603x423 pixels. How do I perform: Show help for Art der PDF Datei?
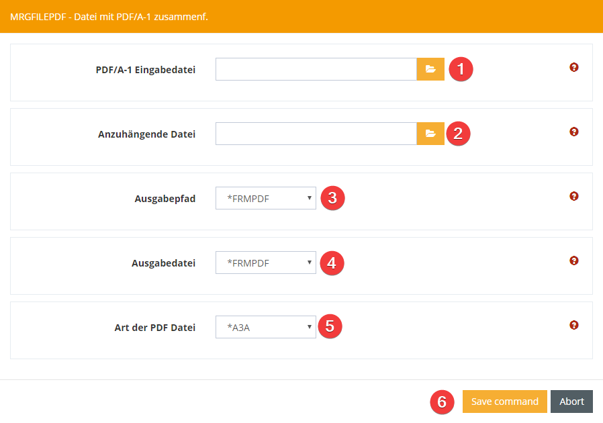click(574, 325)
